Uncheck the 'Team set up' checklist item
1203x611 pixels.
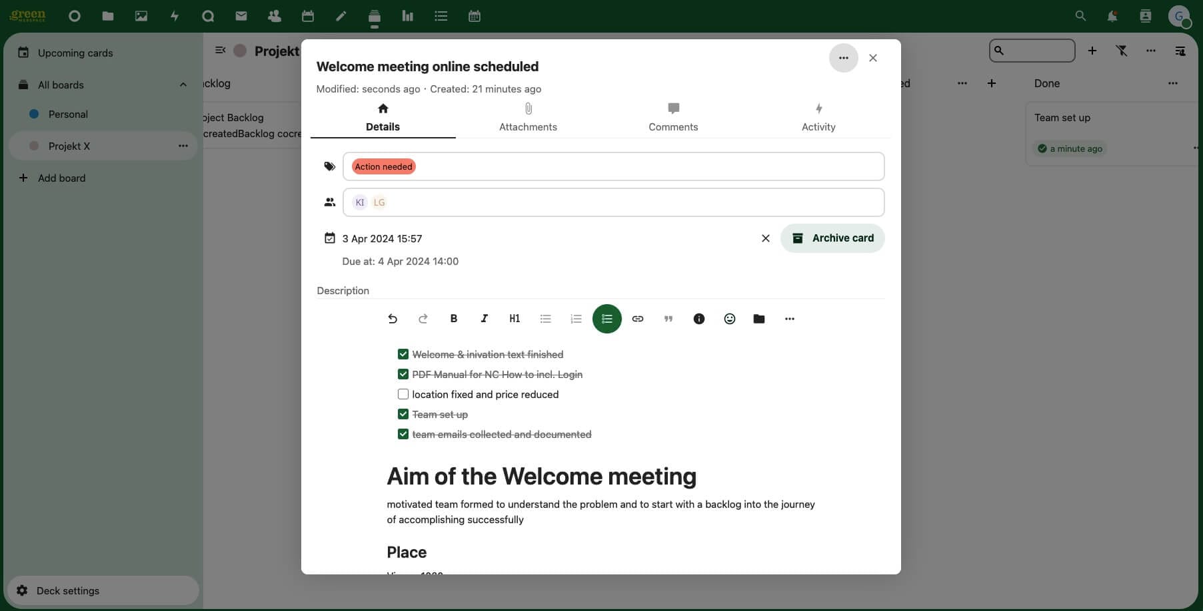pos(403,414)
